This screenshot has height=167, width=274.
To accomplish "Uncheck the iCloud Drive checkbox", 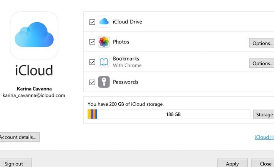I will point(92,22).
